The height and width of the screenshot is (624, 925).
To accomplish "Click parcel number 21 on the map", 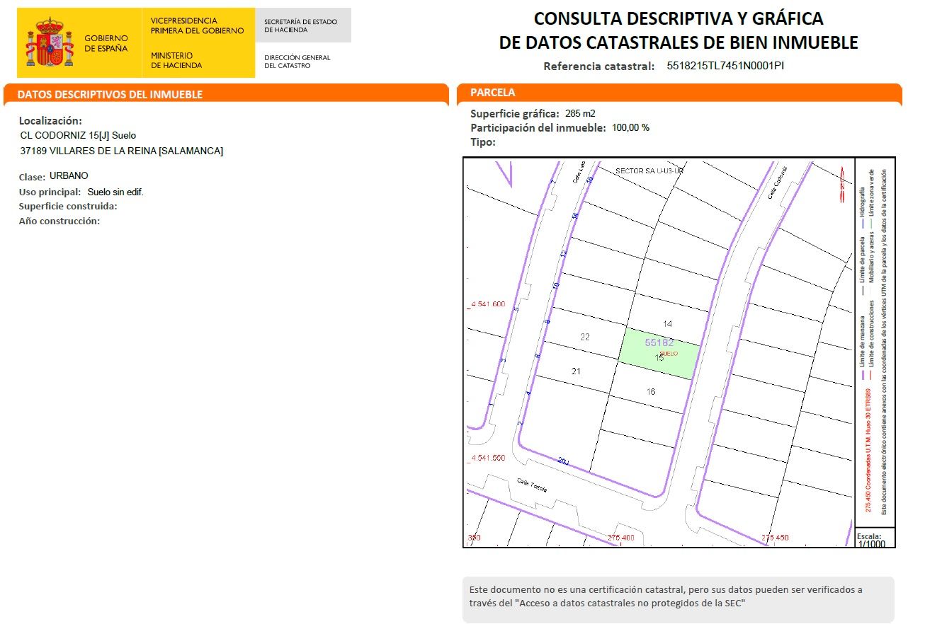I will coord(577,370).
